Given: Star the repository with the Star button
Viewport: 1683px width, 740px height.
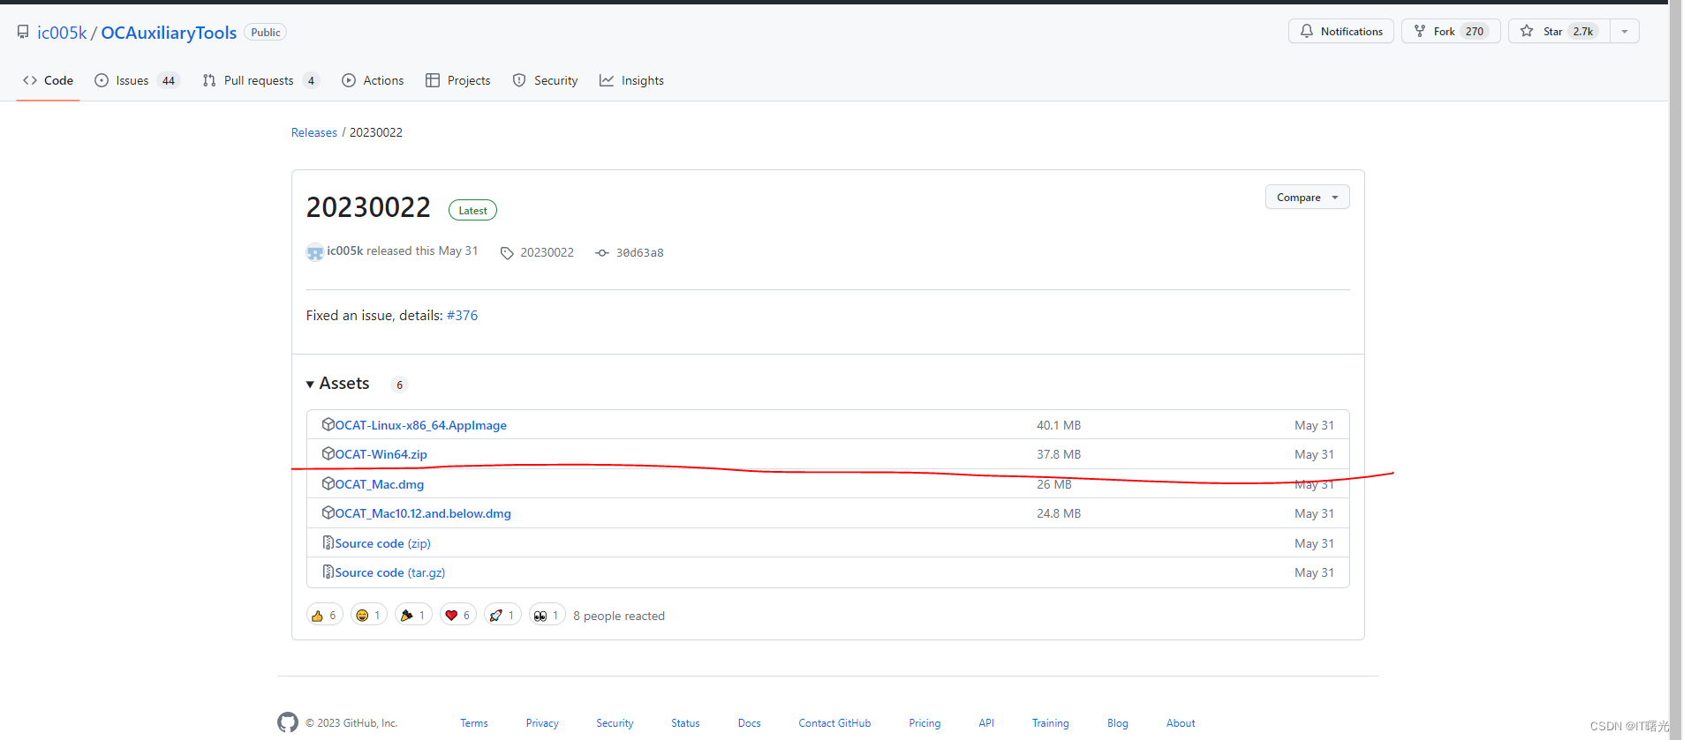Looking at the screenshot, I should [x=1559, y=31].
